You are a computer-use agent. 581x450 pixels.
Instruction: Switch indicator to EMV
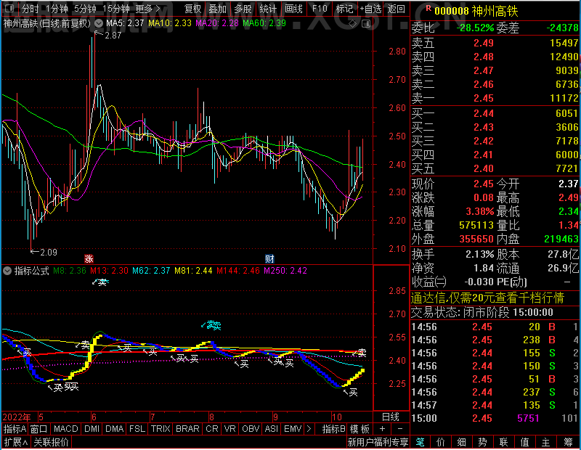click(x=293, y=429)
